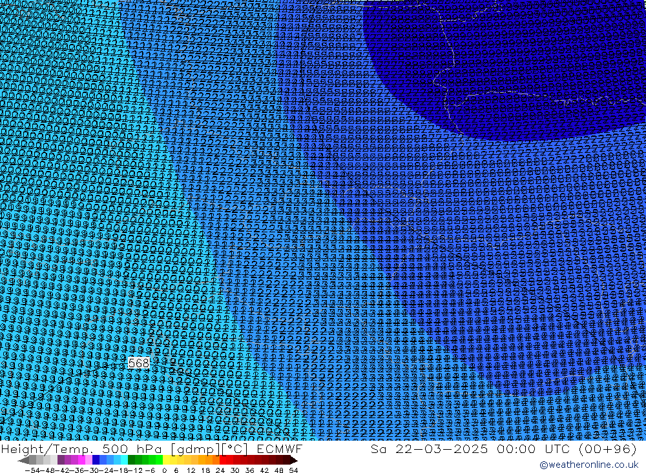Click the '54' legend value

pos(293,470)
